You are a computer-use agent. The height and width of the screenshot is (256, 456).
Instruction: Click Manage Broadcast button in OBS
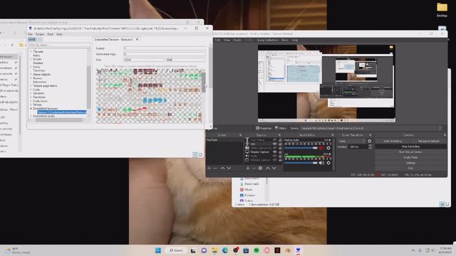[428, 141]
